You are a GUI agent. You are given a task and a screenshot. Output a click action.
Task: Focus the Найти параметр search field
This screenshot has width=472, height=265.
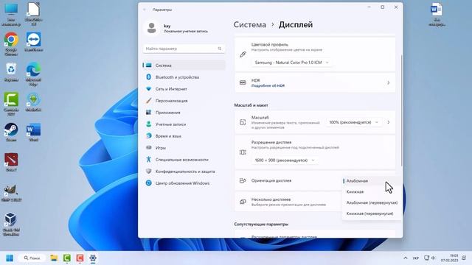coord(184,49)
